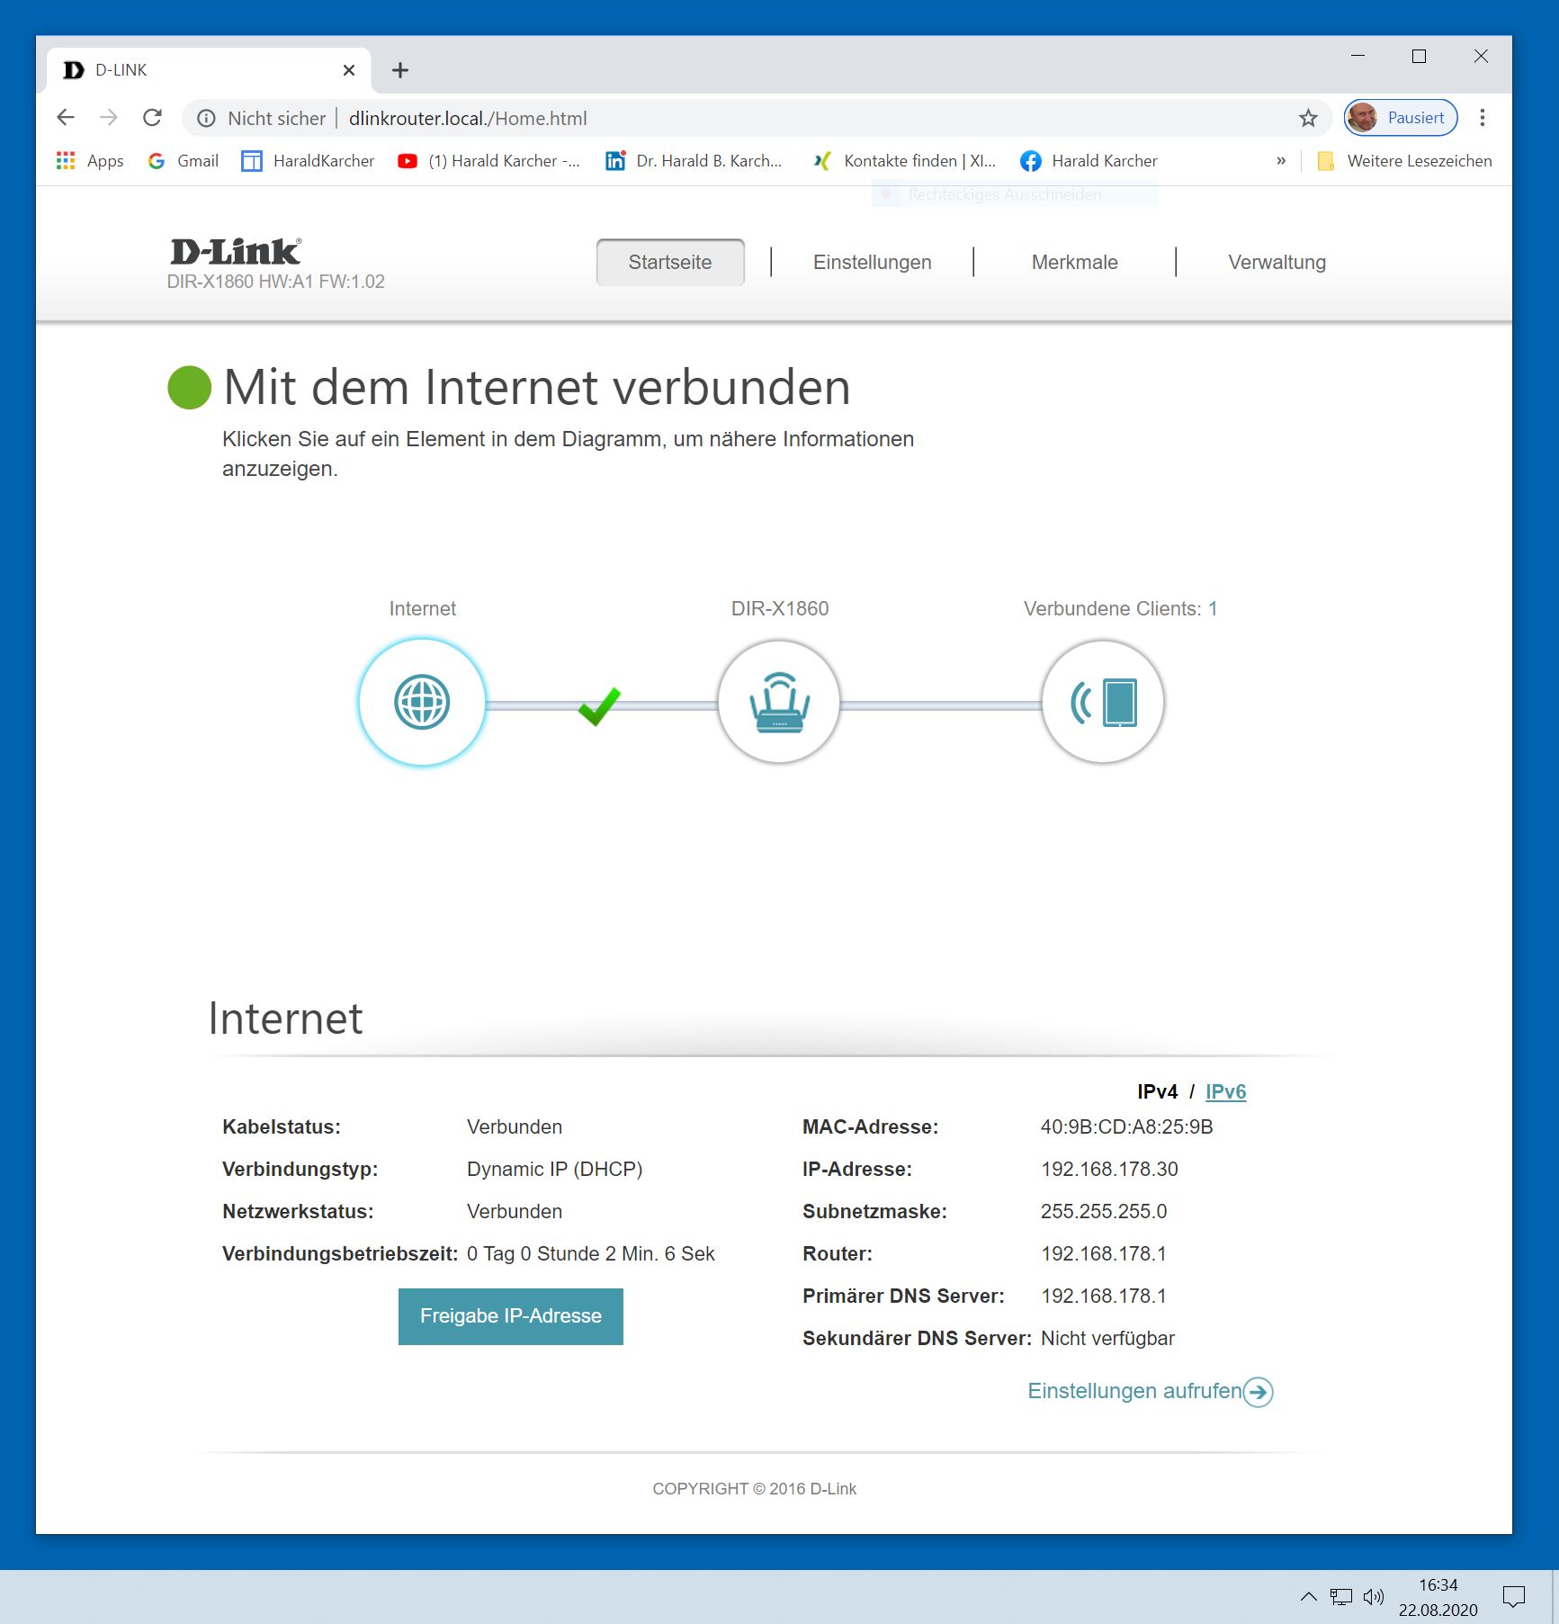This screenshot has height=1624, width=1559.
Task: Click the network icon in the system tray
Action: click(x=1341, y=1596)
